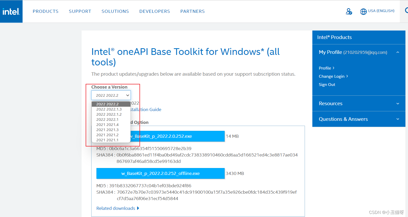Open the PRODUCTS menu
This screenshot has width=408, height=217.
46,11
